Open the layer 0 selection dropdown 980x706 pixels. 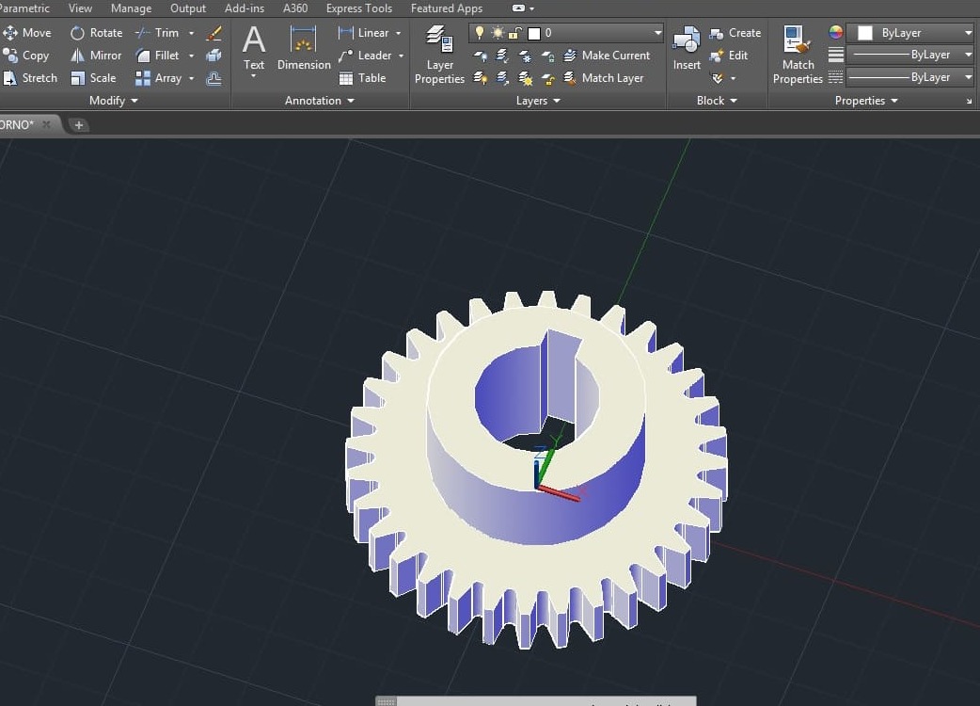pos(657,33)
